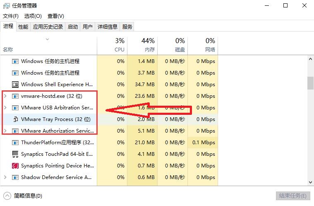Image resolution: width=314 pixels, height=206 pixels.
Task: Sort by the 磁盘 column header
Action: pos(173,45)
